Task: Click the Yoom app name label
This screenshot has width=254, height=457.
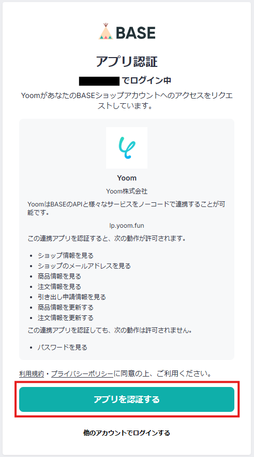Action: point(127,178)
